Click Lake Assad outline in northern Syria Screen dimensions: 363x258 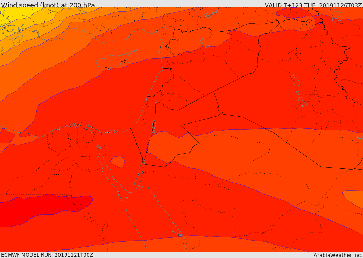204,43
